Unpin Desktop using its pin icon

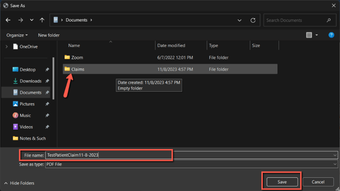click(47, 69)
